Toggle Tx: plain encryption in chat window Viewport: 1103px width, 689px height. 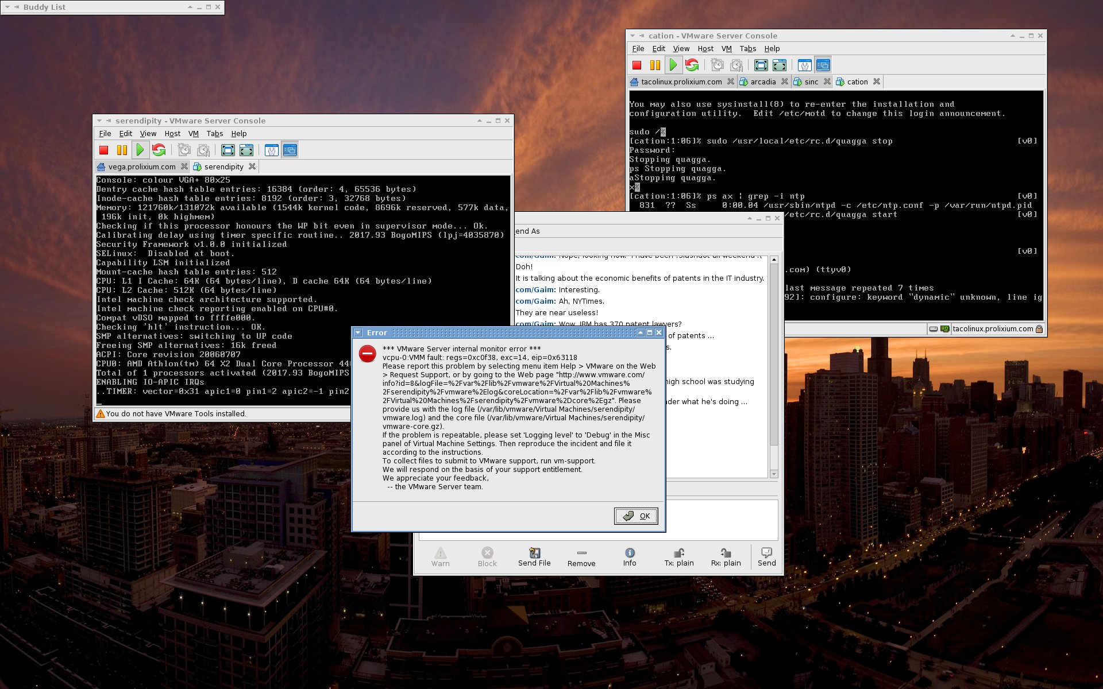pos(679,556)
